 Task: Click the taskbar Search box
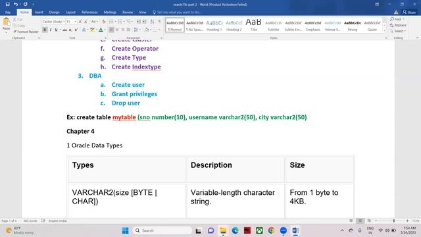[x=162, y=230]
